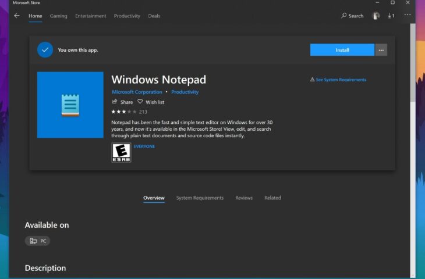The image size is (425, 279).
Task: Open the user profile avatar
Action: click(376, 16)
